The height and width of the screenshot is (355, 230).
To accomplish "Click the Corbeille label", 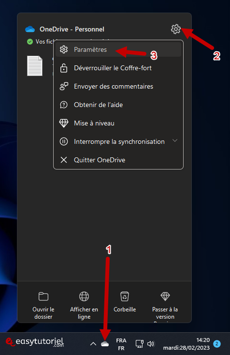I will tap(125, 309).
